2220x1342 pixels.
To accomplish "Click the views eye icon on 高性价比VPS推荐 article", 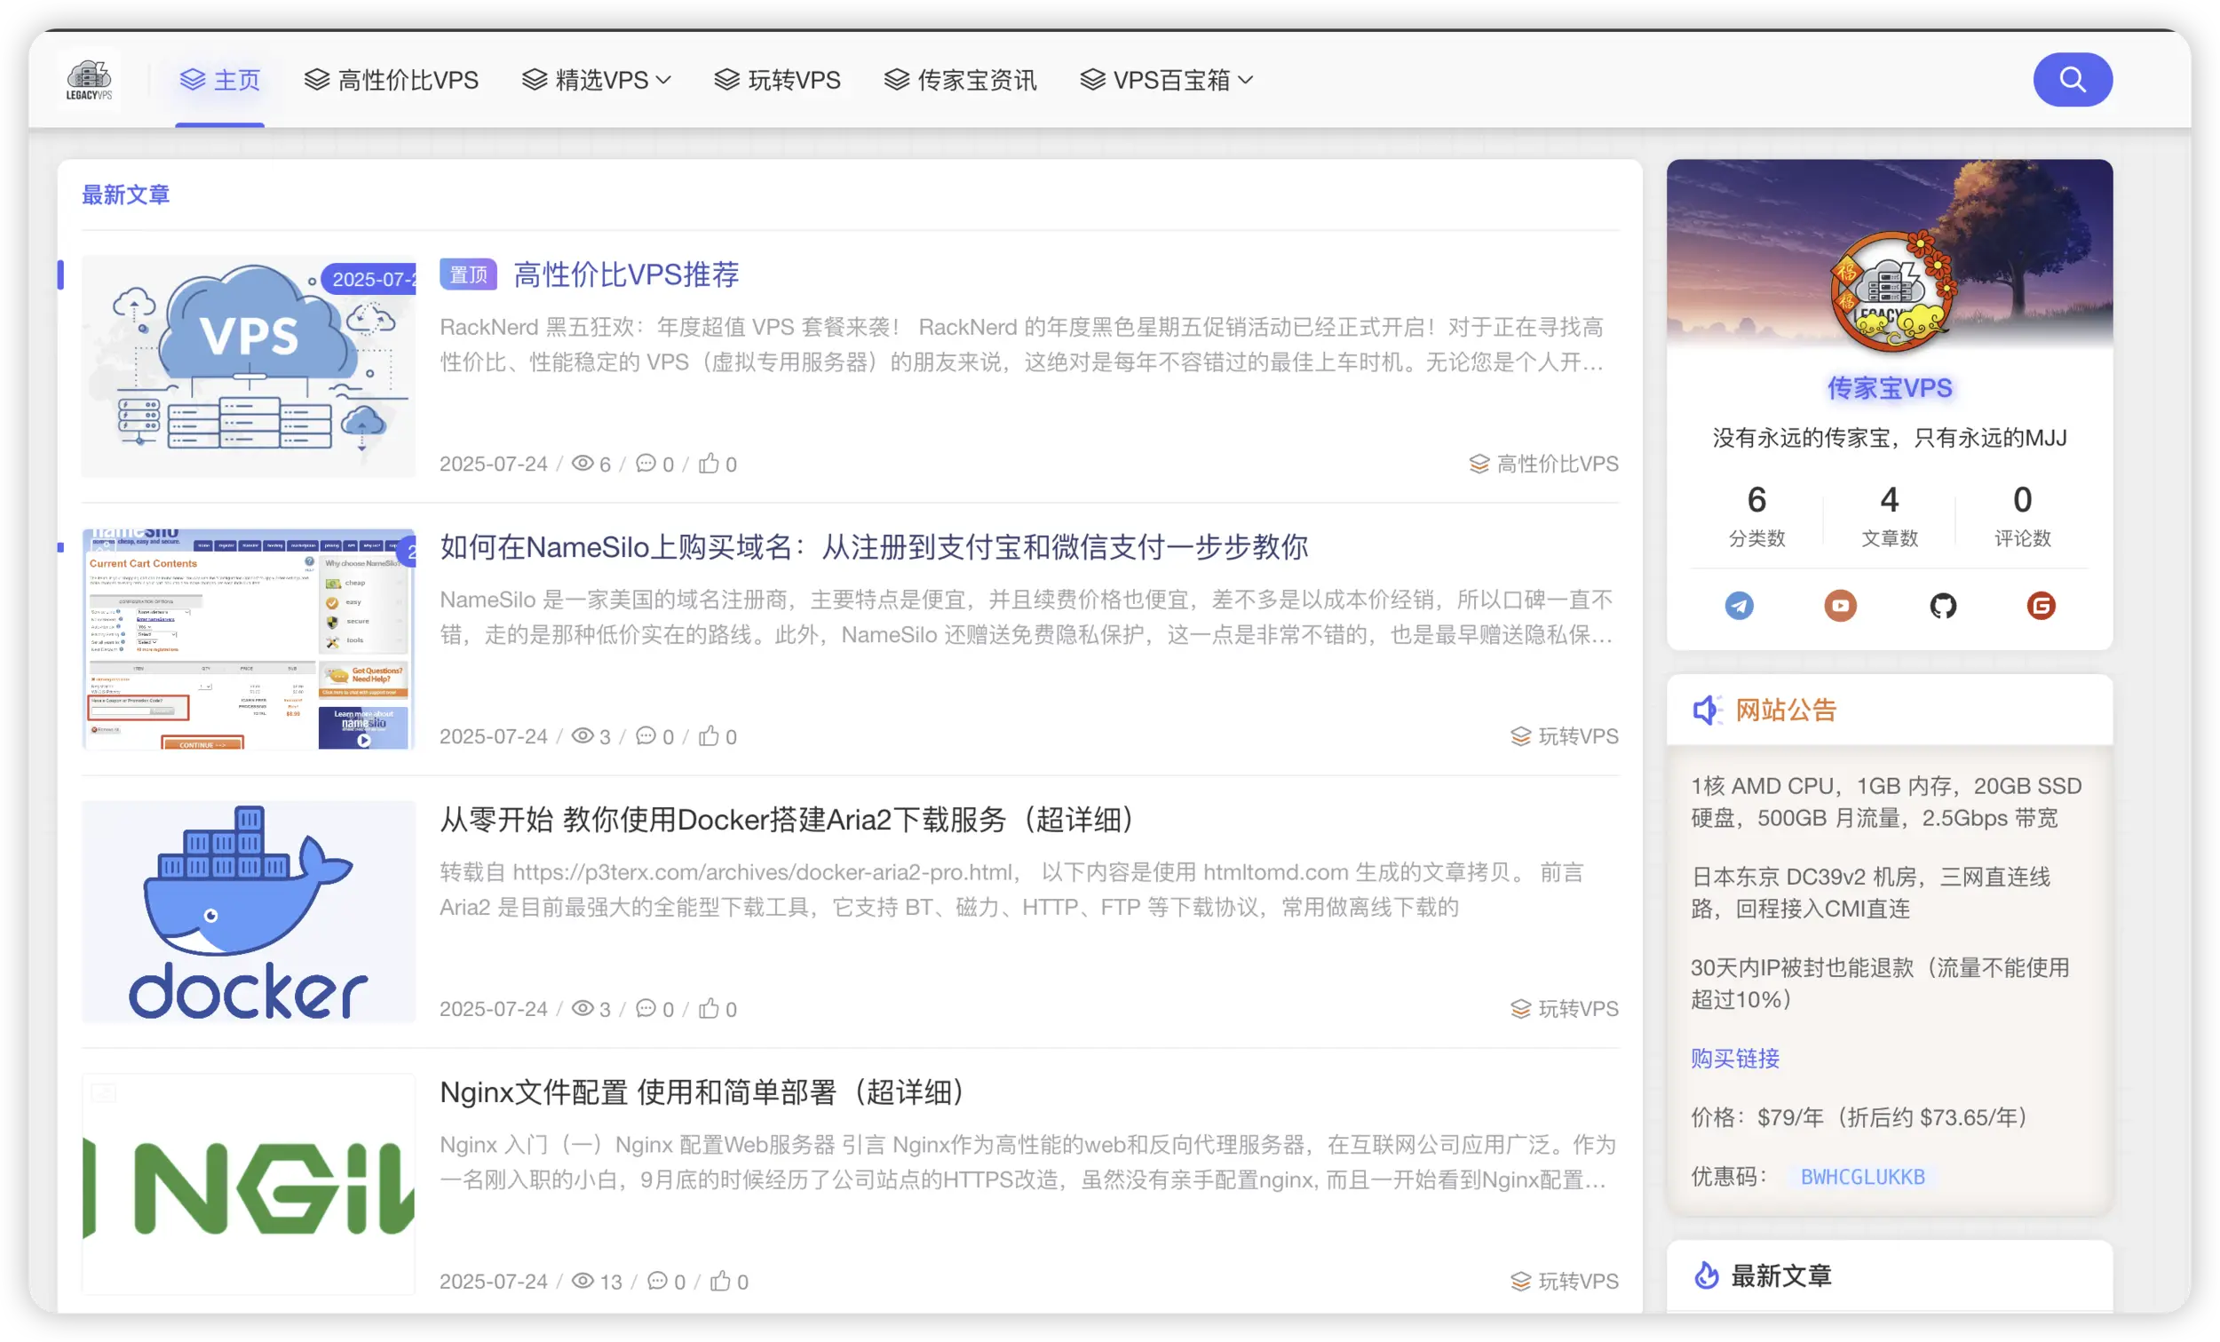I will (583, 464).
